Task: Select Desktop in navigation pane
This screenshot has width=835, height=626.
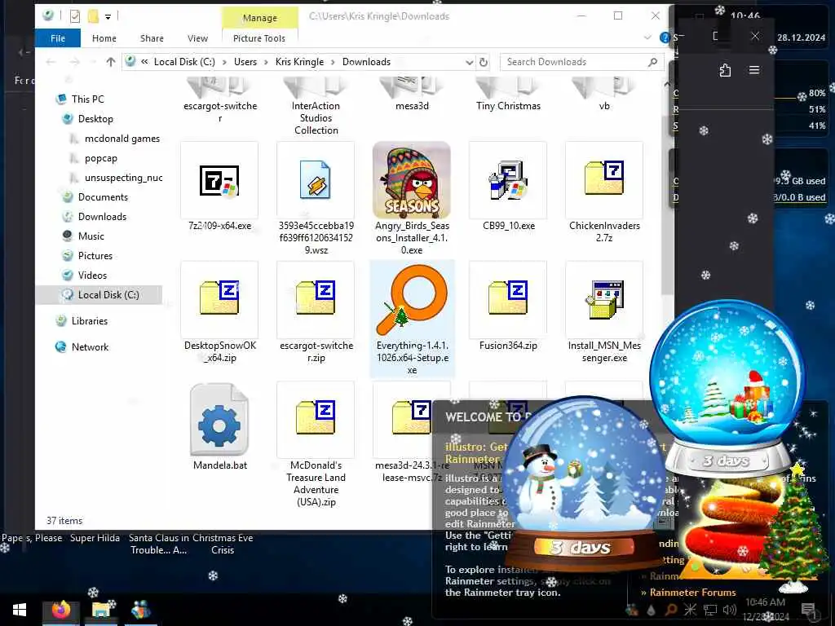Action: coord(96,119)
